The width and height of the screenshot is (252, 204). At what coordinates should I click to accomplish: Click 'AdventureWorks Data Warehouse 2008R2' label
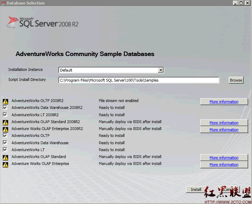[x=47, y=108]
